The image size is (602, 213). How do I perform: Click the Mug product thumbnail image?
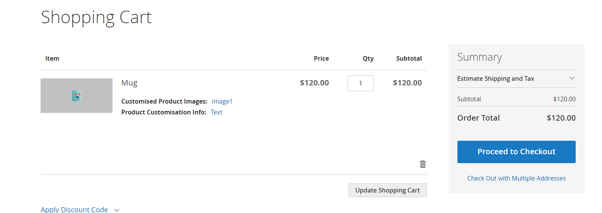[x=77, y=96]
